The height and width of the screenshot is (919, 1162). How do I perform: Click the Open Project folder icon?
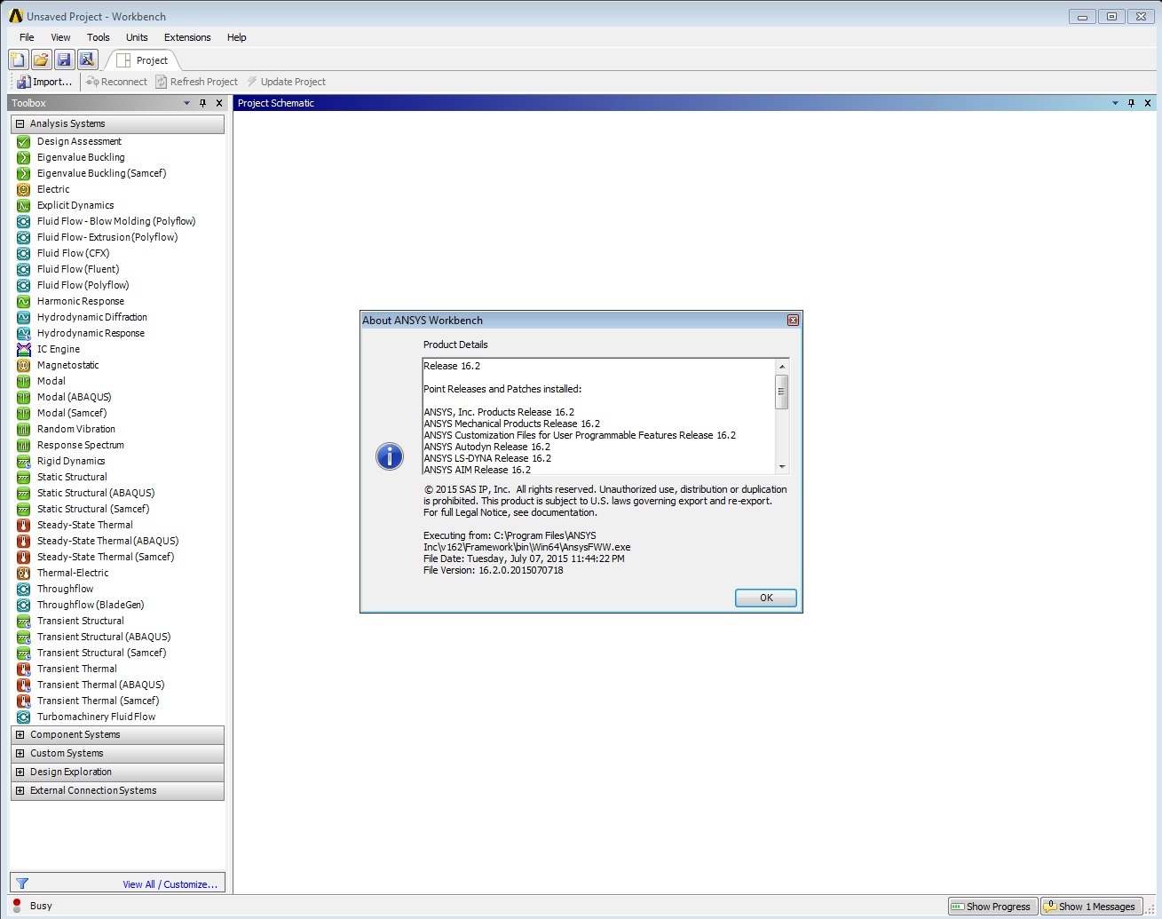pyautogui.click(x=41, y=59)
